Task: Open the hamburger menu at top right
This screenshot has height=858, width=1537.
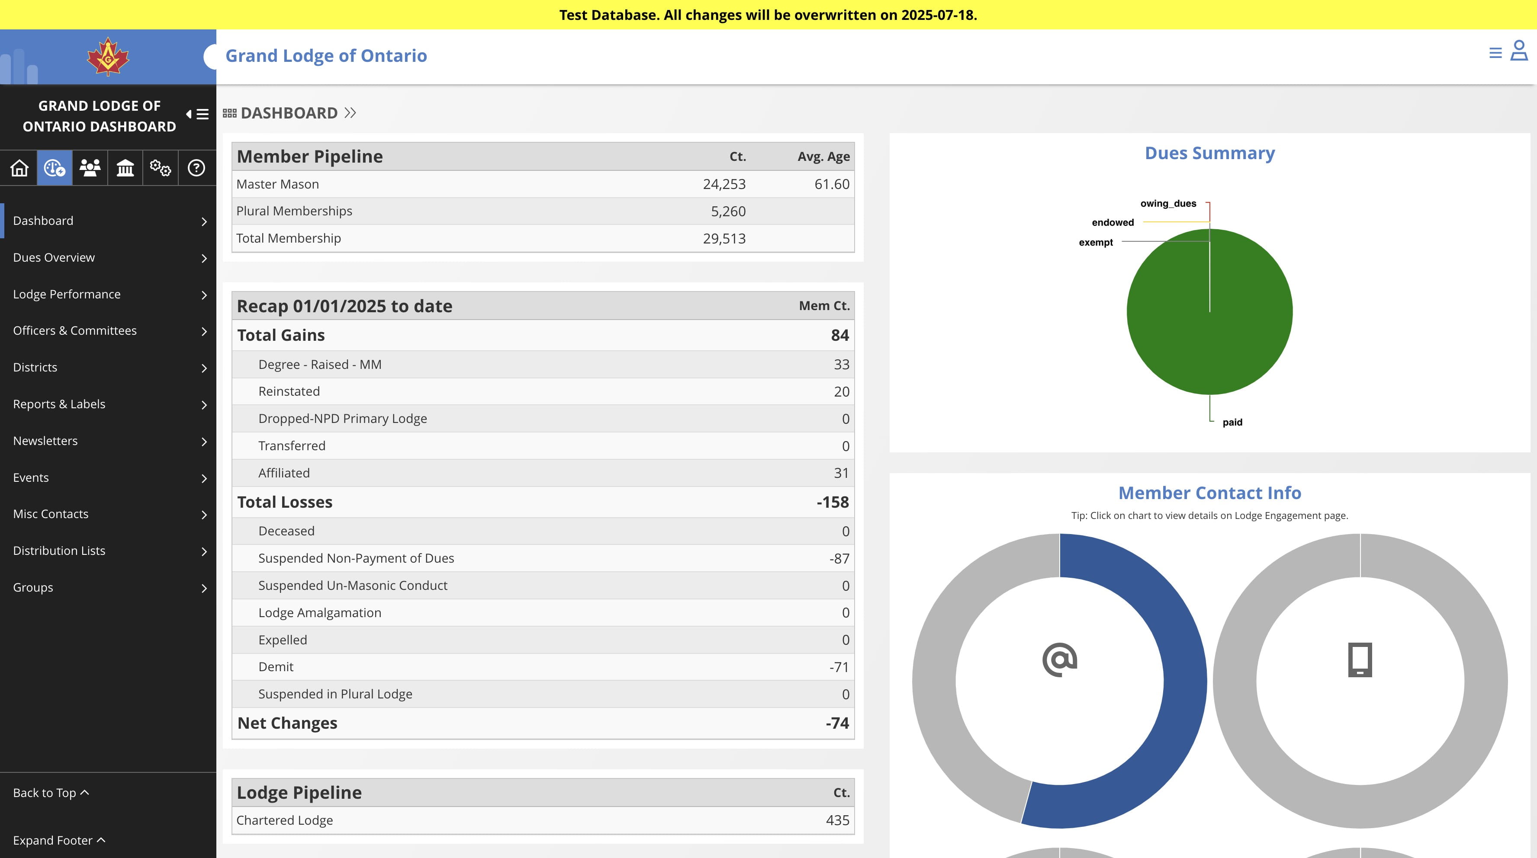Action: 1495,53
